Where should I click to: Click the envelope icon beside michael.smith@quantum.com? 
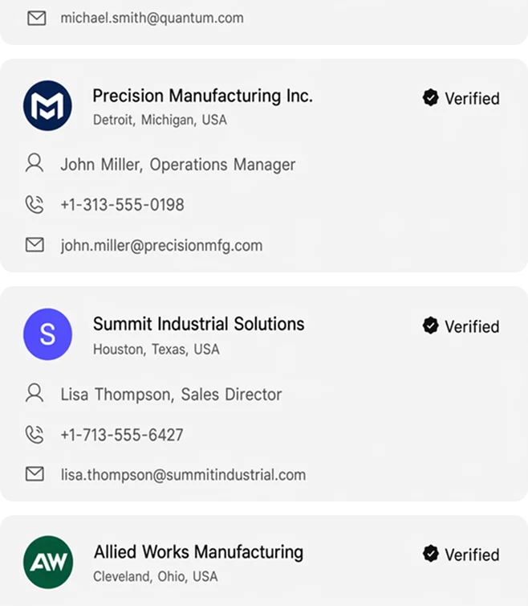(x=37, y=18)
